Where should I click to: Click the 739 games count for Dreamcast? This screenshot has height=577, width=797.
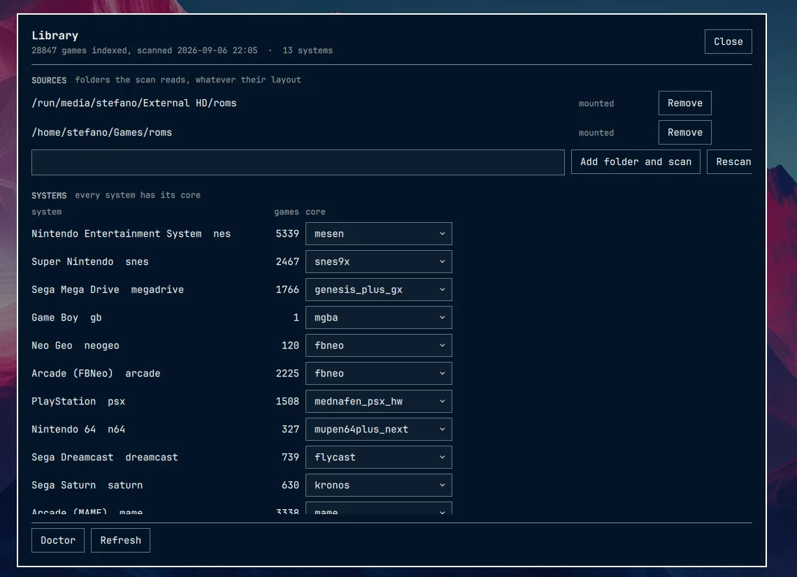(290, 457)
